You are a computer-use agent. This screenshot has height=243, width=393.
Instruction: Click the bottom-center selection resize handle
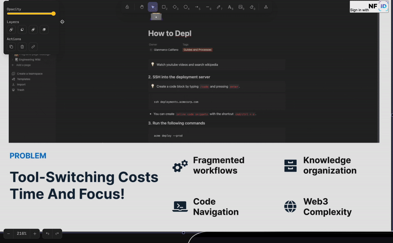click(x=183, y=233)
